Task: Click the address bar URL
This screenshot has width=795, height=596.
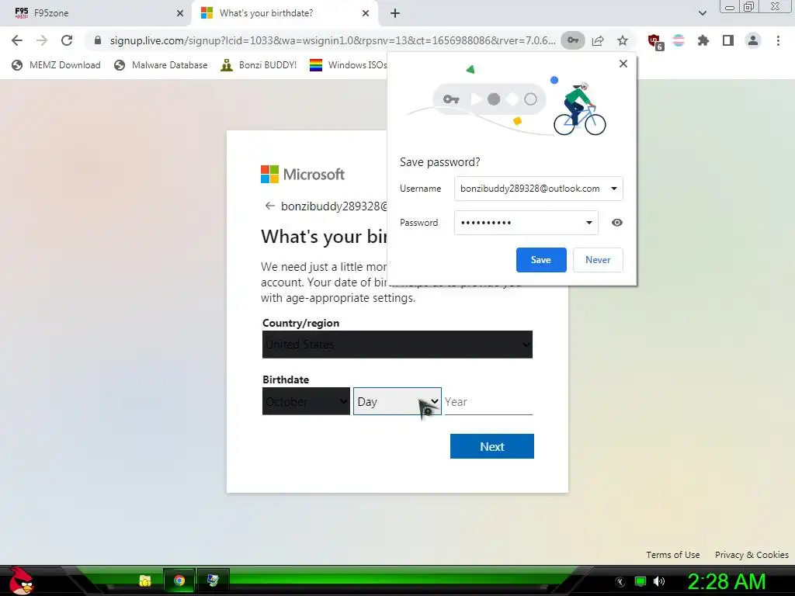Action: point(332,40)
